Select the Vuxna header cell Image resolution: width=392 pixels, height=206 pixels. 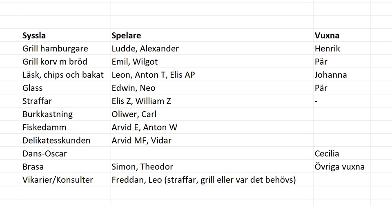pyautogui.click(x=327, y=36)
